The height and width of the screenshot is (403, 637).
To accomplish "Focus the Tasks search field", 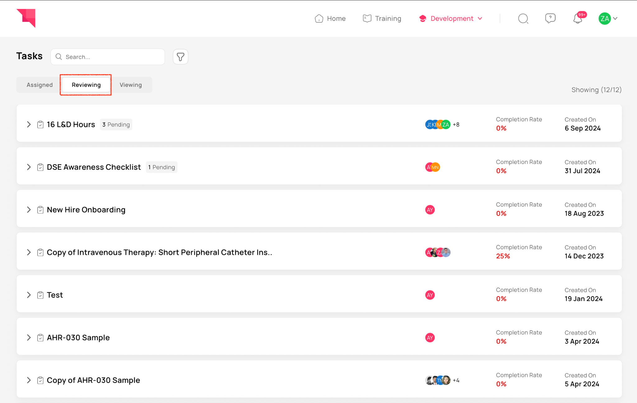I will coord(112,57).
